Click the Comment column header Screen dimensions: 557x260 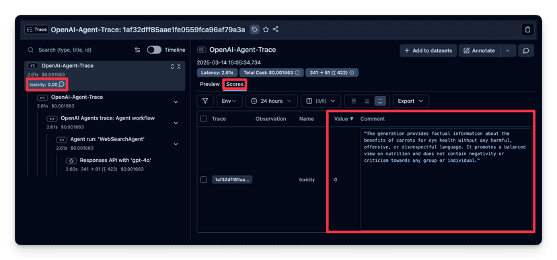coord(372,119)
